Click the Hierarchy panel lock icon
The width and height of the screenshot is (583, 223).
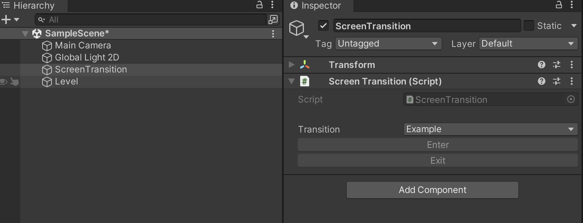pos(259,5)
